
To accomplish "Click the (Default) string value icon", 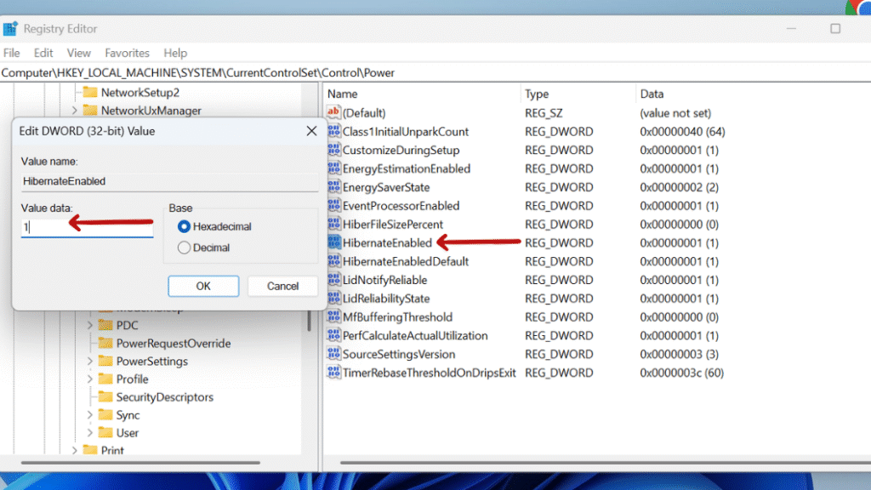I will [333, 112].
